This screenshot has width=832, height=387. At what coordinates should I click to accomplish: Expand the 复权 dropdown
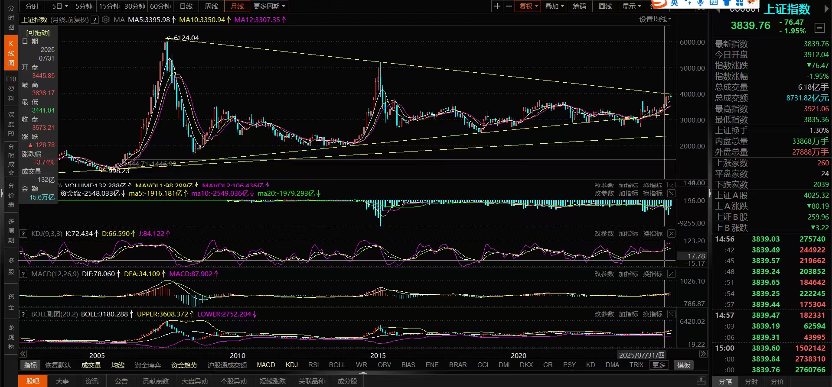[528, 6]
